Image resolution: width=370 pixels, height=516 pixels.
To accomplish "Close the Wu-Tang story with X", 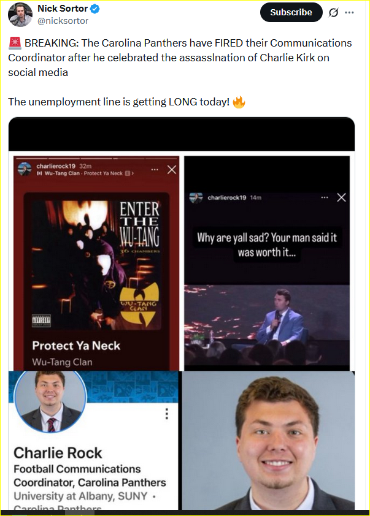I will [172, 170].
